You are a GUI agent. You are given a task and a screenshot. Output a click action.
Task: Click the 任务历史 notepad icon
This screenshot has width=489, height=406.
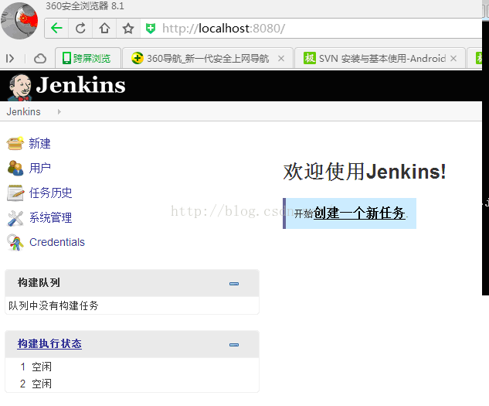15,193
